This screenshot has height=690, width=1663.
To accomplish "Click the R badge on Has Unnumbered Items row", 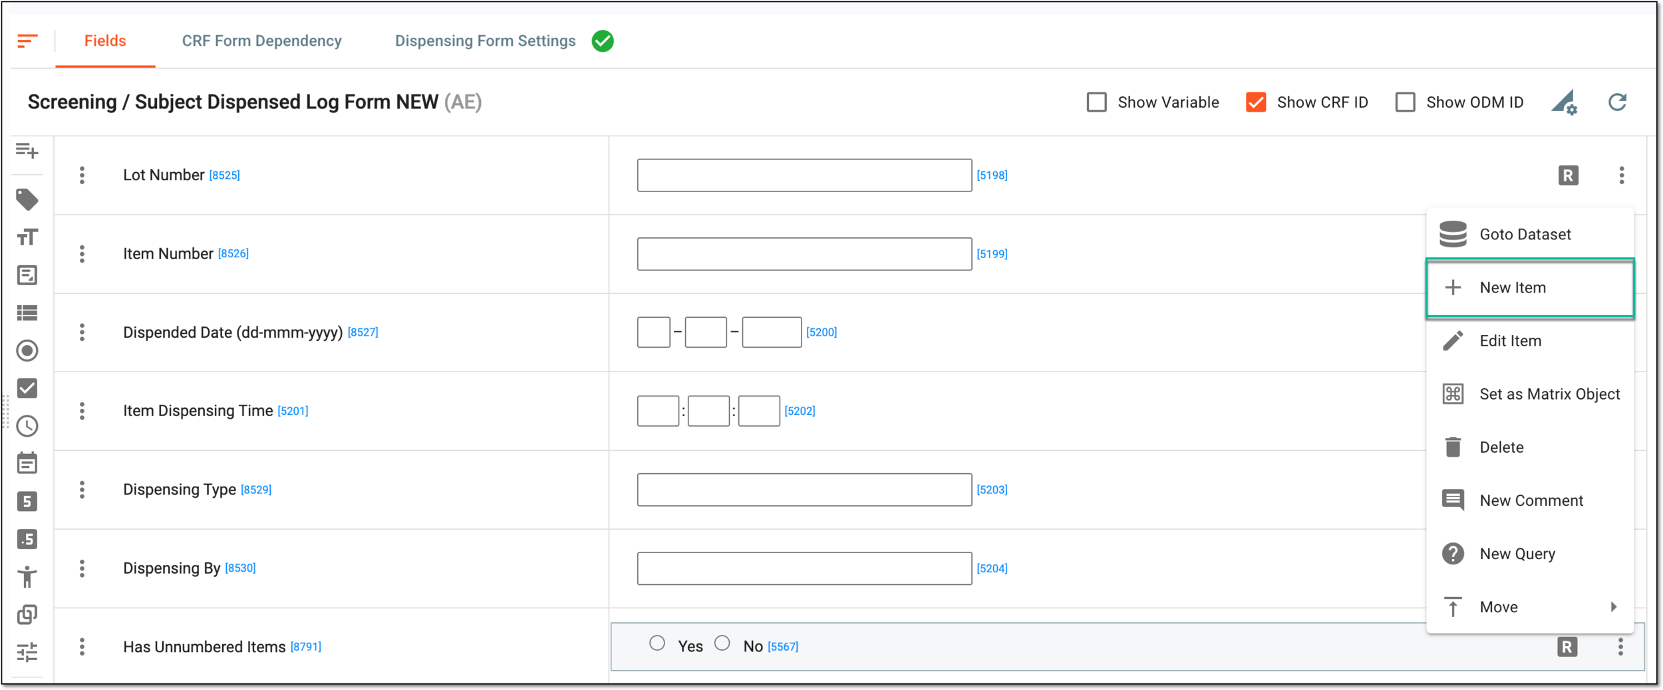I will pos(1567,647).
